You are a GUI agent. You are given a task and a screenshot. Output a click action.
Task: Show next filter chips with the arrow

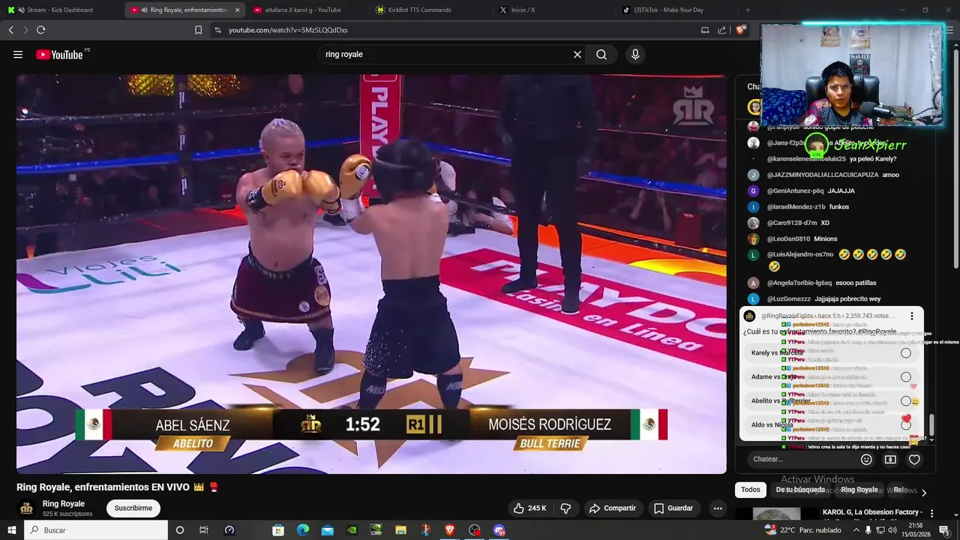[924, 492]
